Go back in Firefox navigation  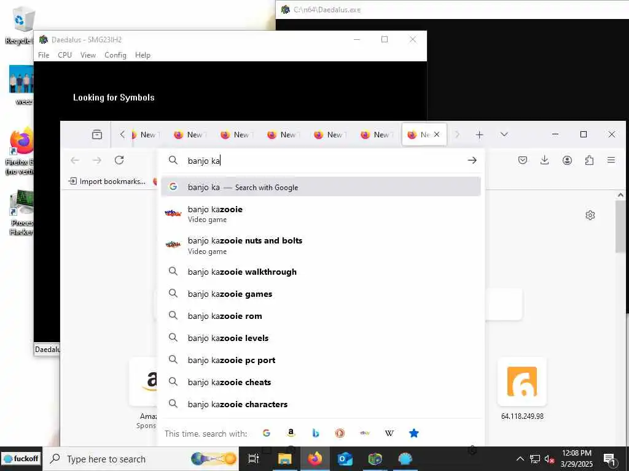(74, 160)
